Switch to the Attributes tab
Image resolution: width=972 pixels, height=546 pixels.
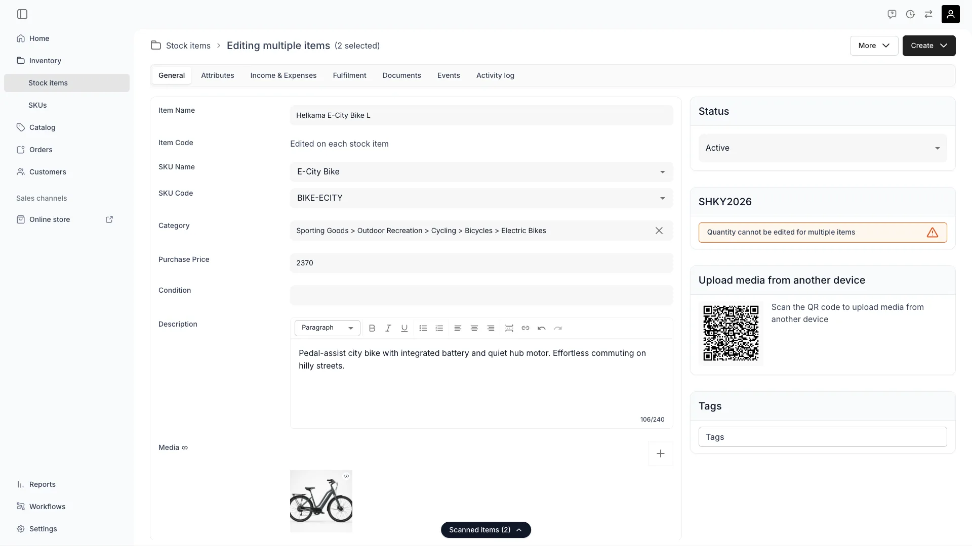(x=218, y=75)
